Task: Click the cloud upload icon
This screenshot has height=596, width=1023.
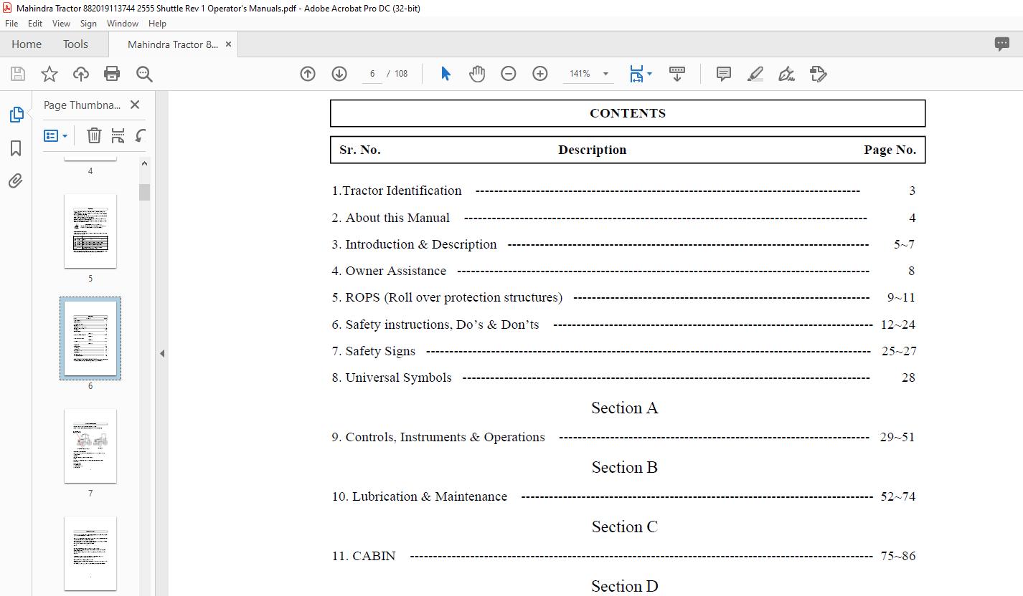Action: click(81, 74)
